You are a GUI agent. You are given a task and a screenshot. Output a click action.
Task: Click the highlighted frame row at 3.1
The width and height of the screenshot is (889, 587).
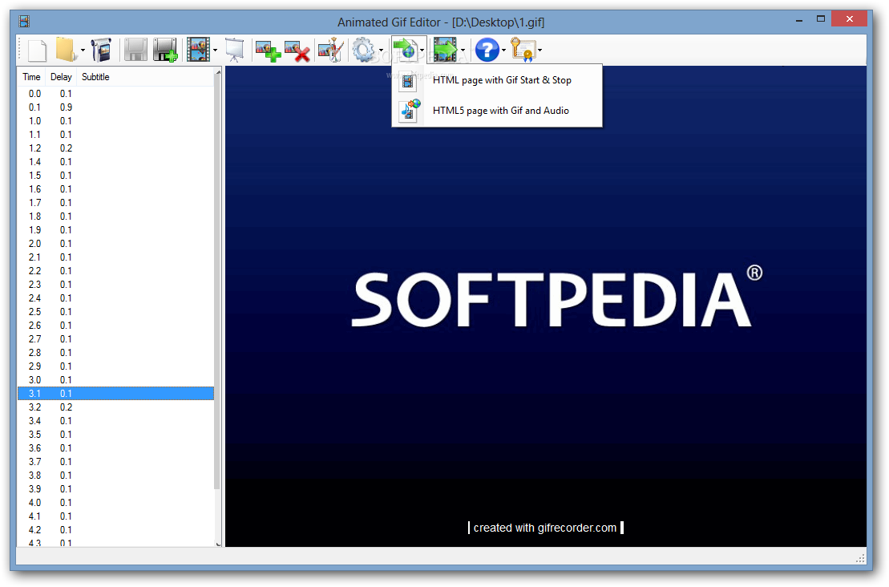click(115, 394)
